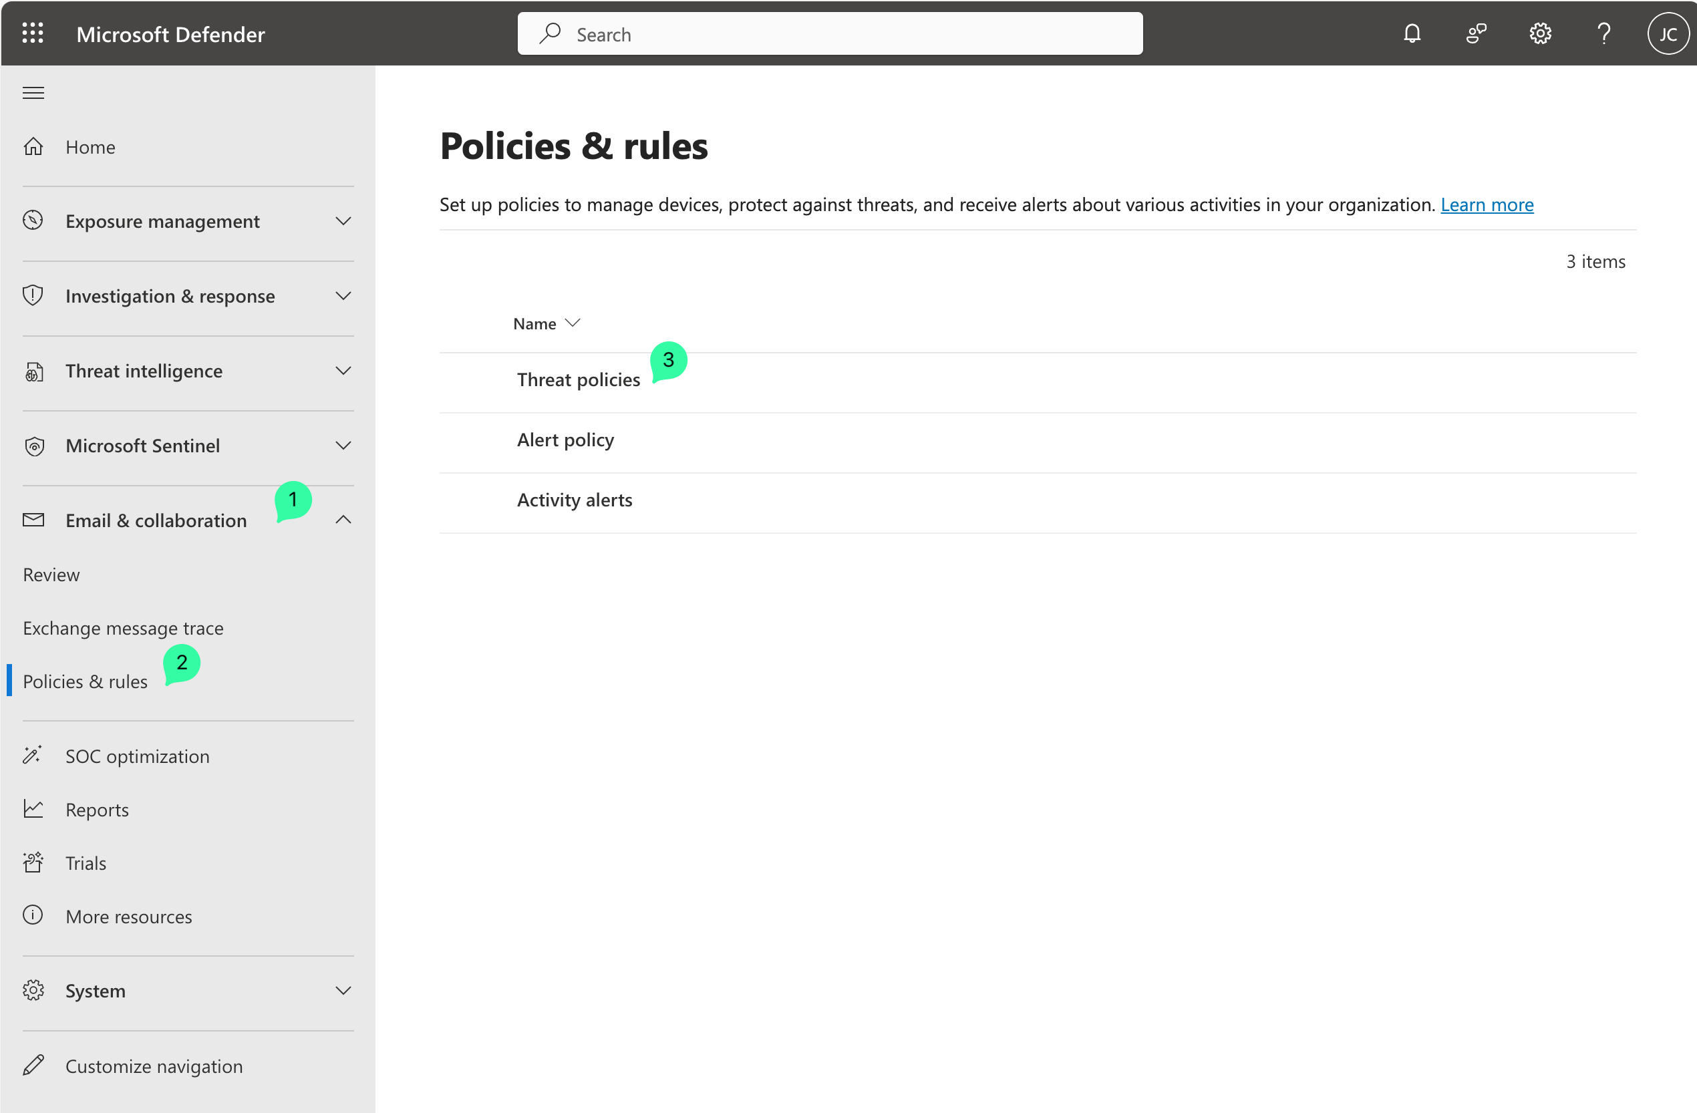The width and height of the screenshot is (1697, 1113).
Task: Open the community feedback people icon
Action: coord(1475,33)
